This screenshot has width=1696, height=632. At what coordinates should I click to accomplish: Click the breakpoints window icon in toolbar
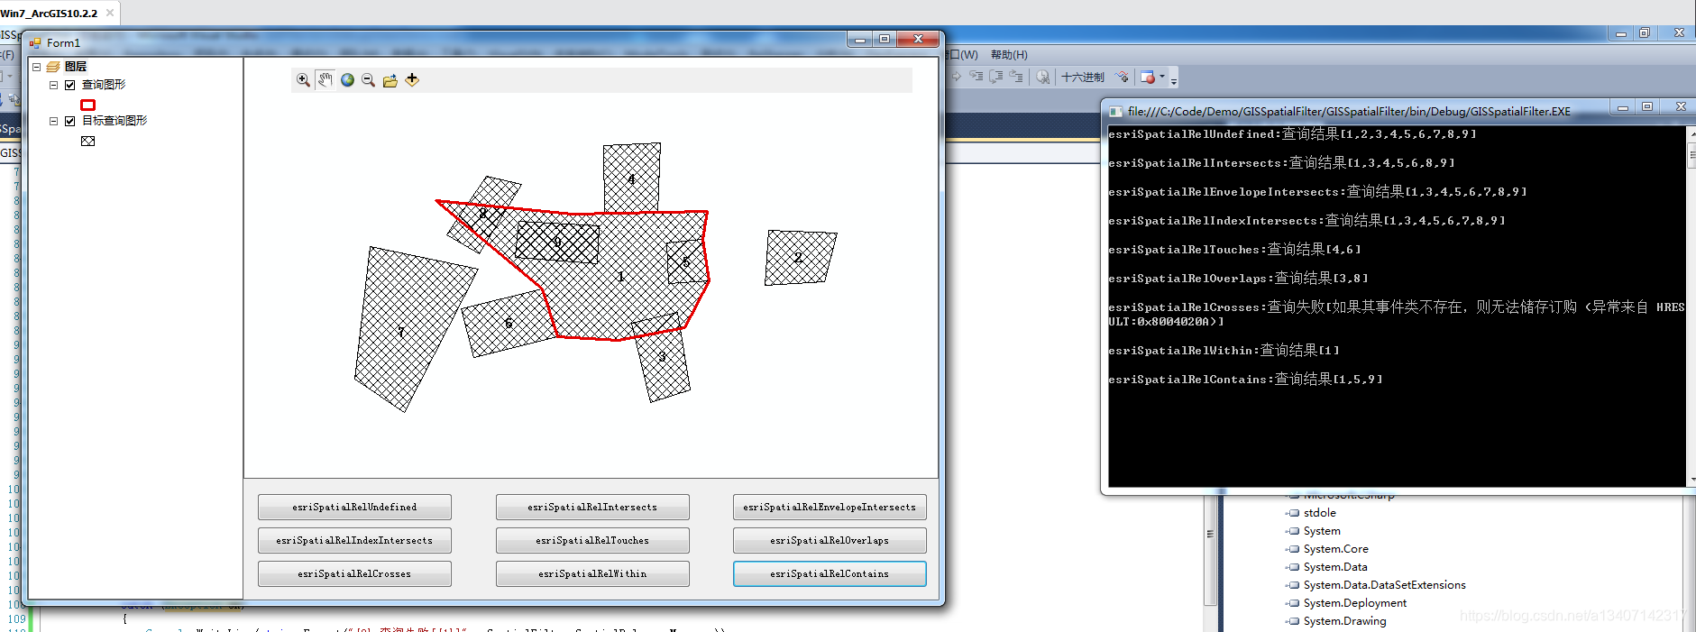[1148, 78]
